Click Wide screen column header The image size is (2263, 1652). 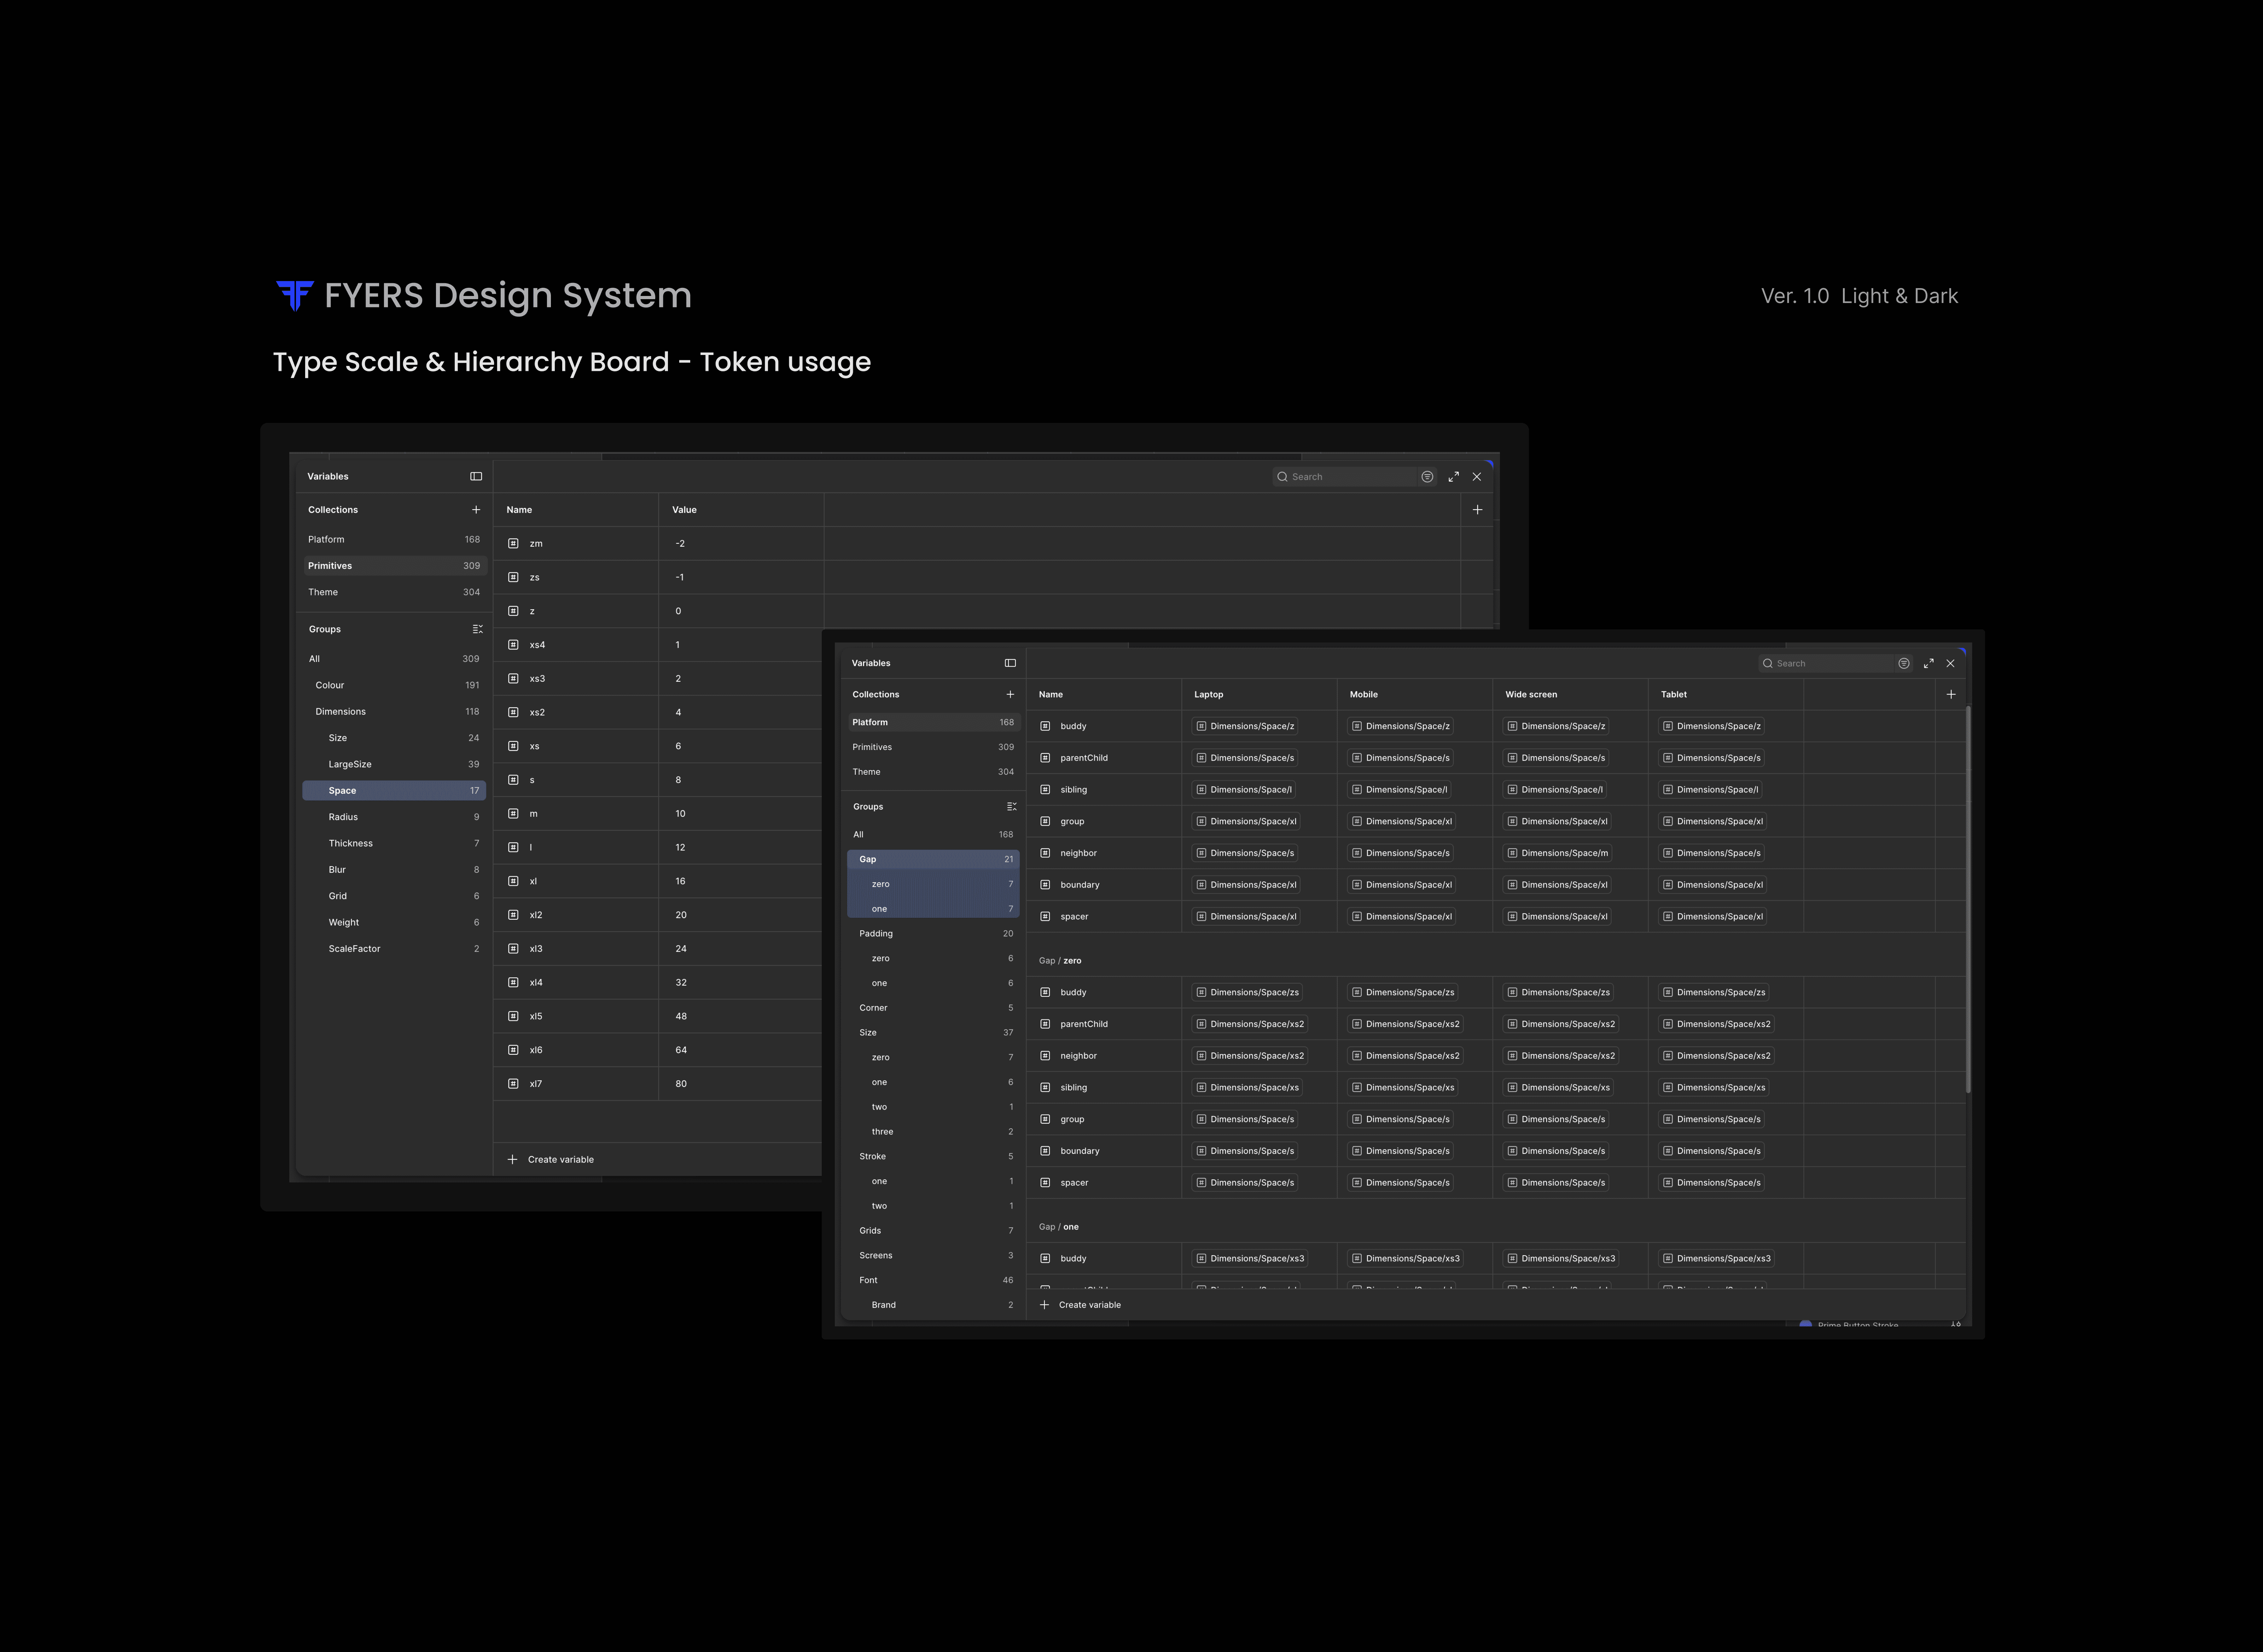[1531, 694]
